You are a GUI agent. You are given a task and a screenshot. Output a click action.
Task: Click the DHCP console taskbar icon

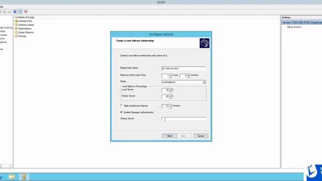point(24,177)
